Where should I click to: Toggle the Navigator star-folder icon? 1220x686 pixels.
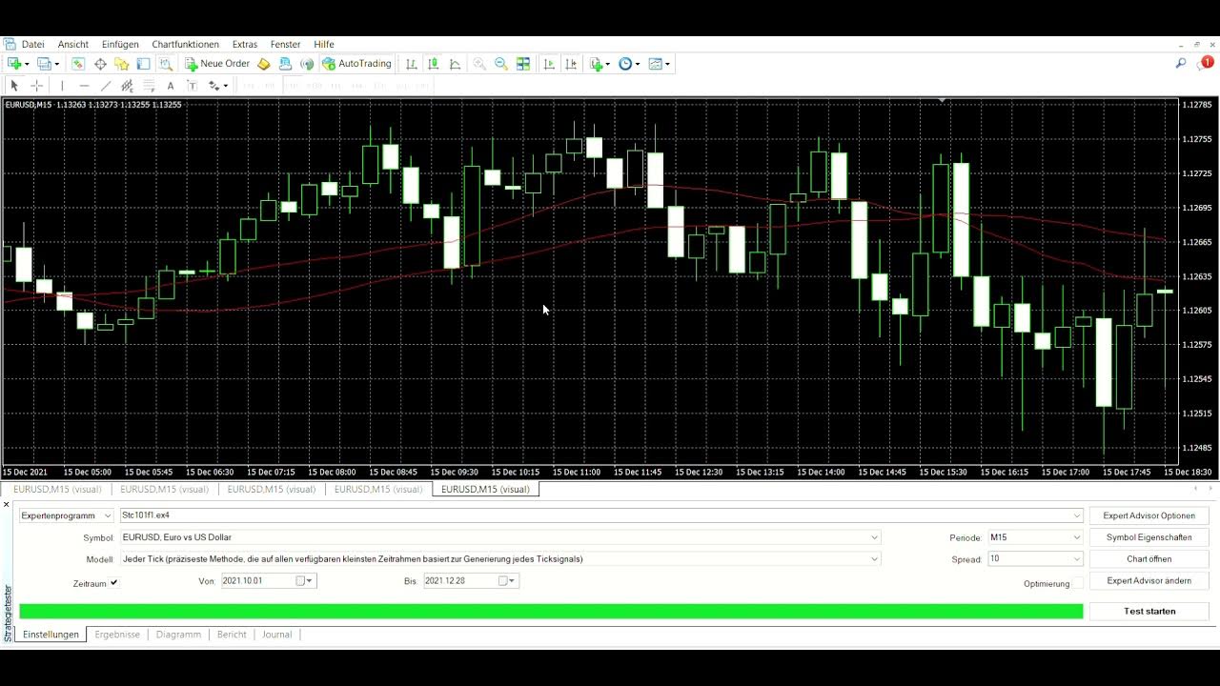pyautogui.click(x=122, y=64)
